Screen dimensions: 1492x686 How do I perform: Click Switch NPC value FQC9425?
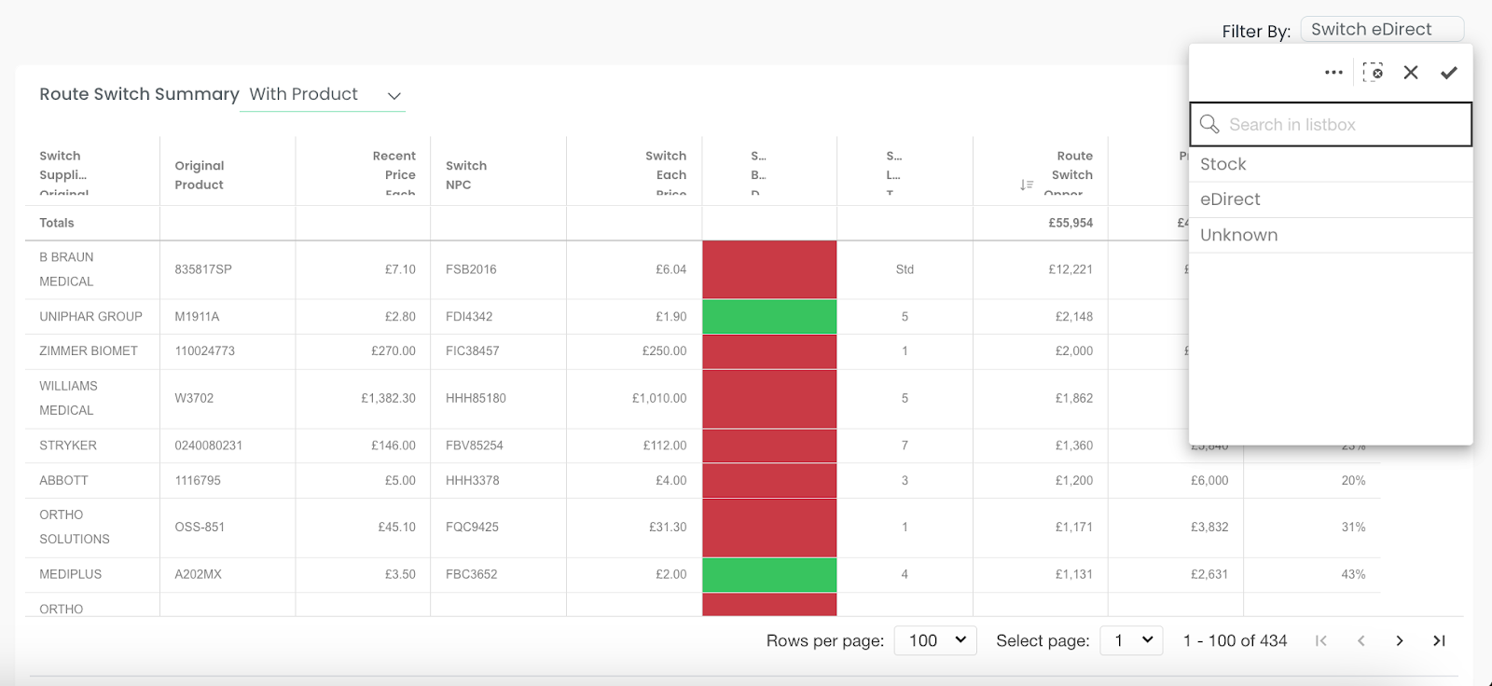(472, 528)
